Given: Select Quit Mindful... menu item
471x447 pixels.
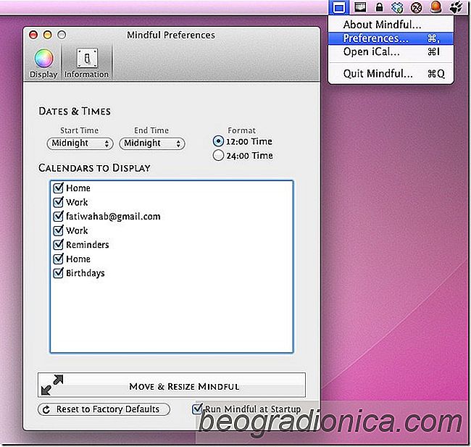Looking at the screenshot, I should pos(391,73).
